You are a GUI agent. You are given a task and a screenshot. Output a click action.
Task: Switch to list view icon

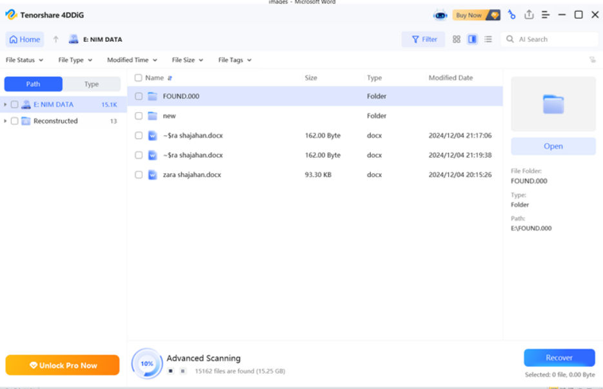coord(488,39)
